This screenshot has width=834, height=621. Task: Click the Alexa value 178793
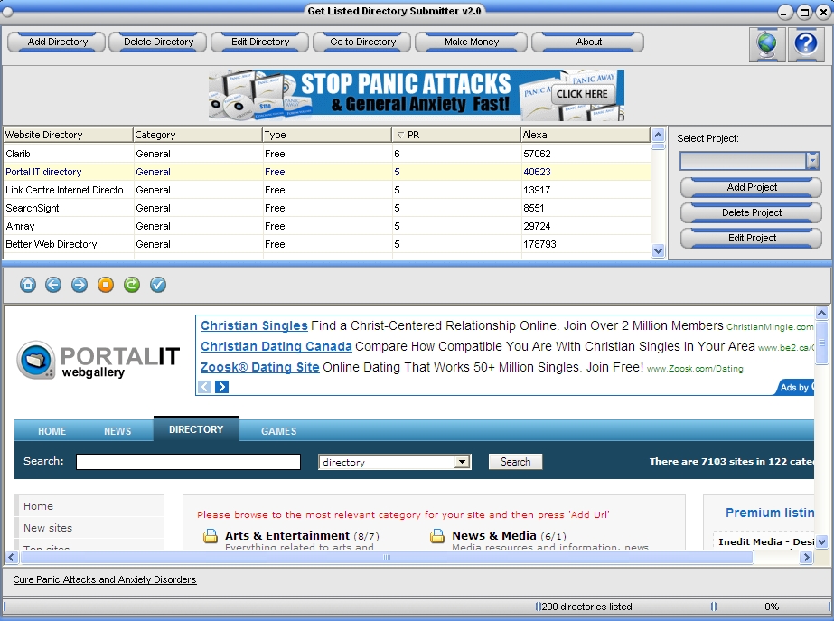[539, 244]
